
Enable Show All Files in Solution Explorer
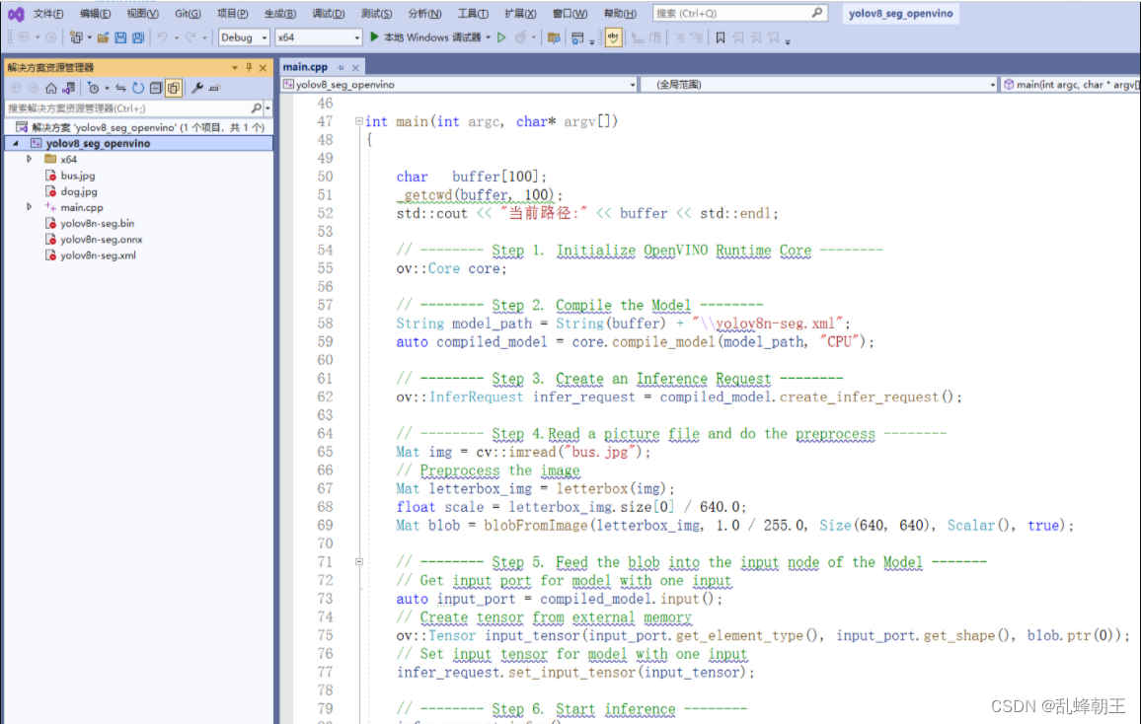(173, 89)
